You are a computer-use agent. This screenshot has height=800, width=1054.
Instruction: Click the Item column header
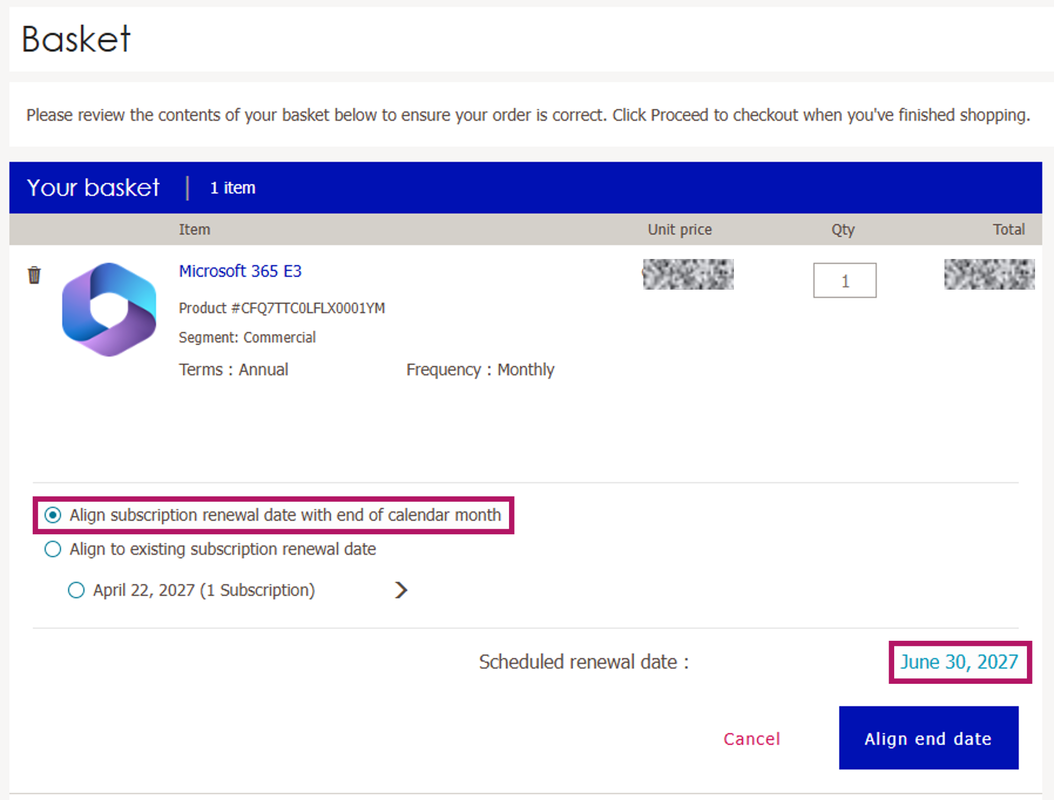pos(195,229)
